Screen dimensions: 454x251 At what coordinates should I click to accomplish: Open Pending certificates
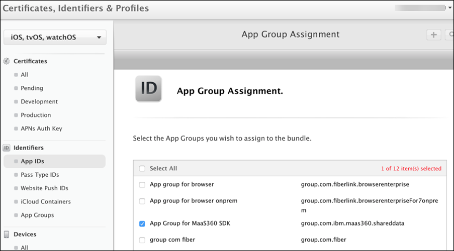click(32, 88)
